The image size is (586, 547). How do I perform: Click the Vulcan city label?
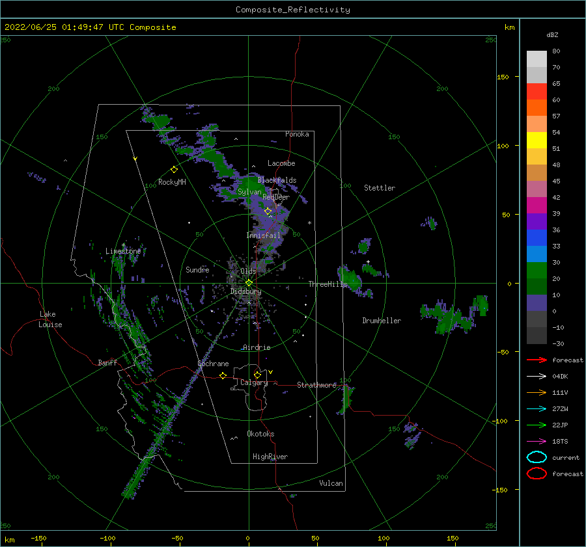click(x=331, y=483)
